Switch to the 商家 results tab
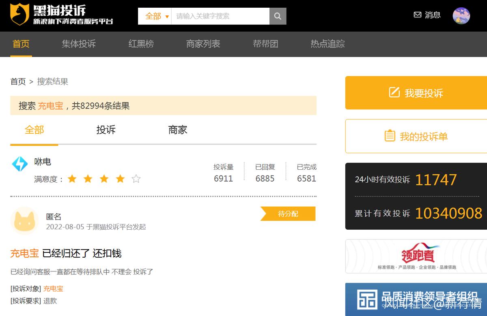 click(178, 130)
